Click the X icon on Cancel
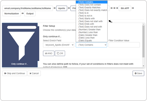 [30, 73]
